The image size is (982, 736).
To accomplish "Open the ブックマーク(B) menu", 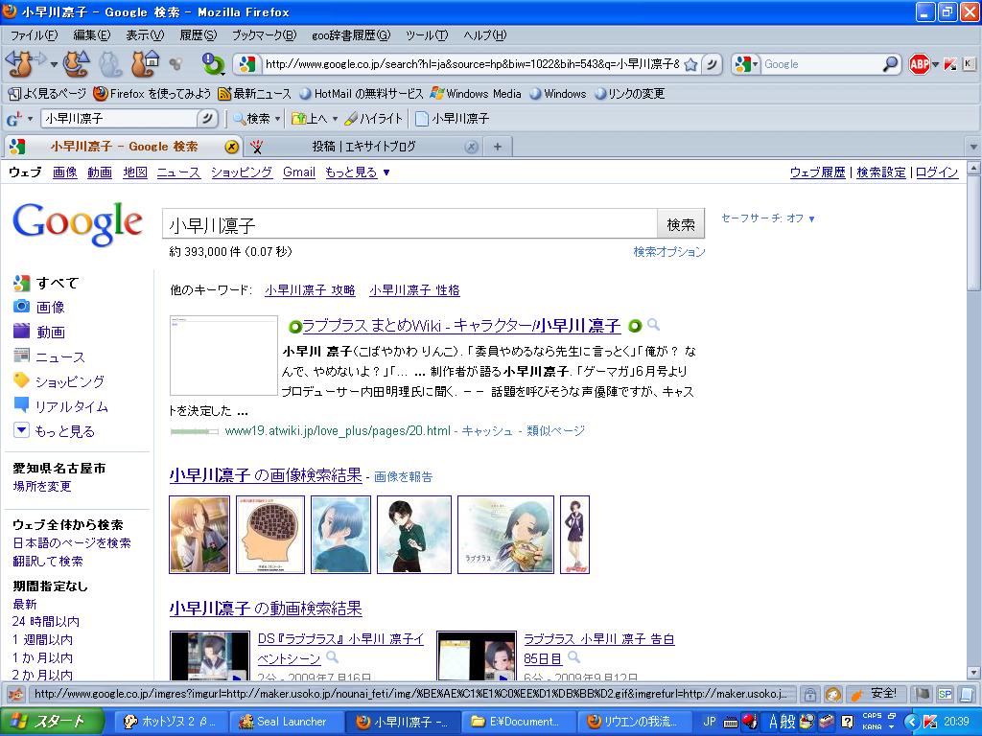I will coord(265,35).
